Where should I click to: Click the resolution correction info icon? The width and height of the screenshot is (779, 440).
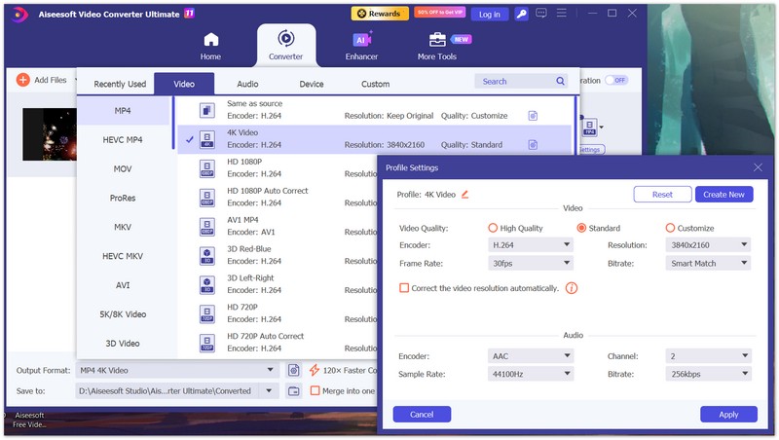pos(572,288)
